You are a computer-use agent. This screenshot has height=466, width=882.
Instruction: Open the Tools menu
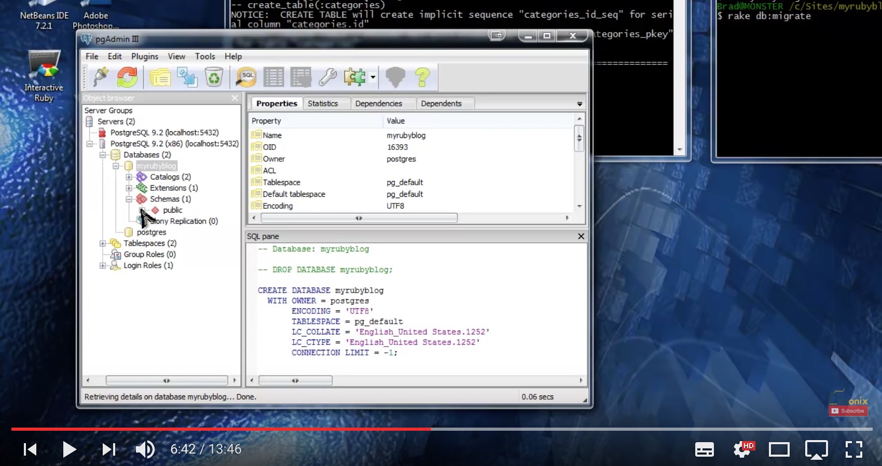[x=205, y=56]
